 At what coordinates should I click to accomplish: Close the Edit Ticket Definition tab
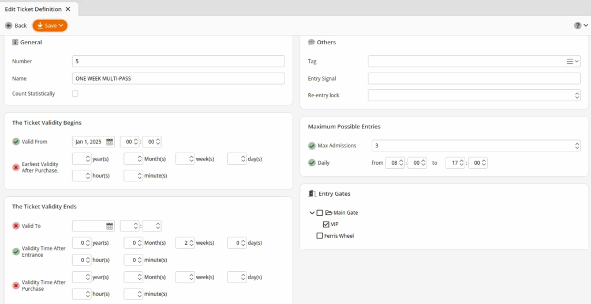point(68,9)
